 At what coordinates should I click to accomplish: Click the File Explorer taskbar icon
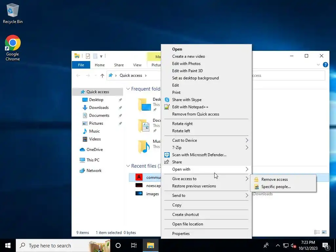(150, 245)
